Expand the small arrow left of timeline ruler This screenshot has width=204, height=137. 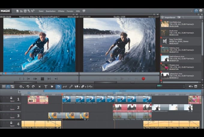pyautogui.click(x=19, y=92)
